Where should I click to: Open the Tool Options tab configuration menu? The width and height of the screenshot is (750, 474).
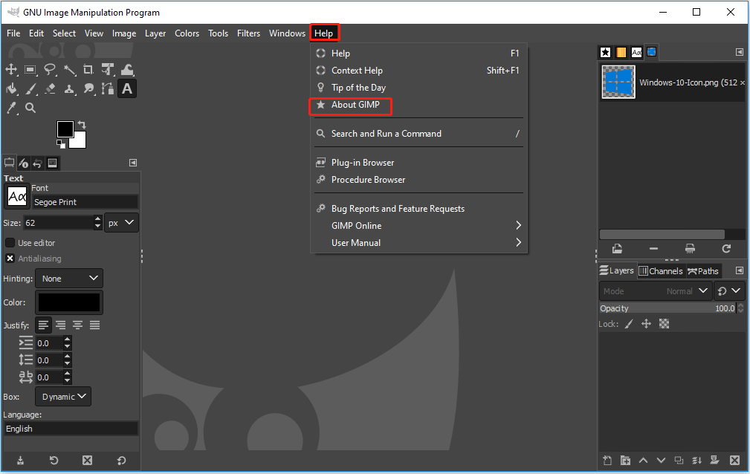coord(133,163)
